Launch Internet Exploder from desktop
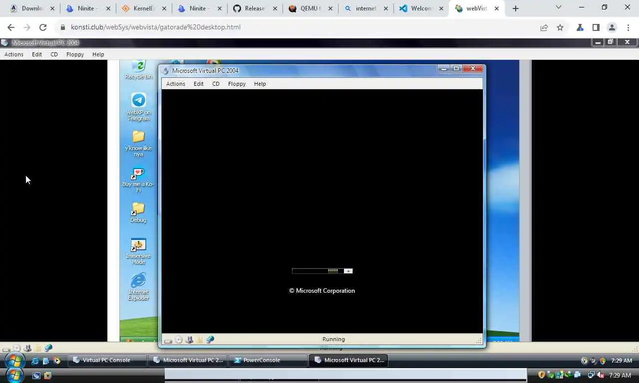 138,287
